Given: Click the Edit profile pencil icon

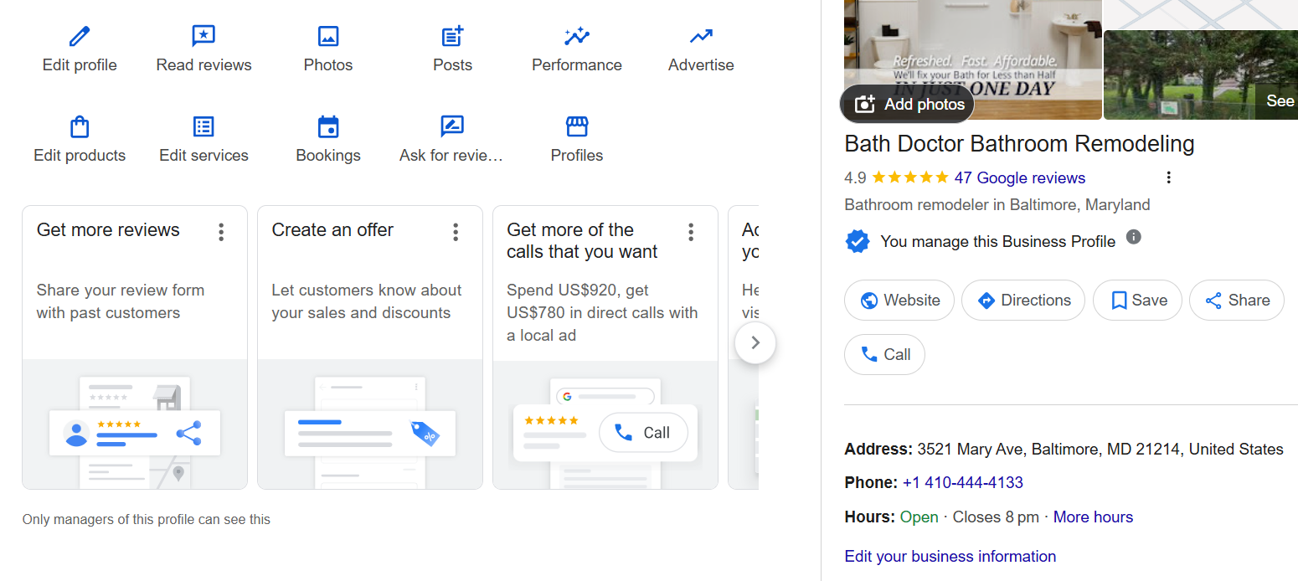Looking at the screenshot, I should tap(79, 36).
